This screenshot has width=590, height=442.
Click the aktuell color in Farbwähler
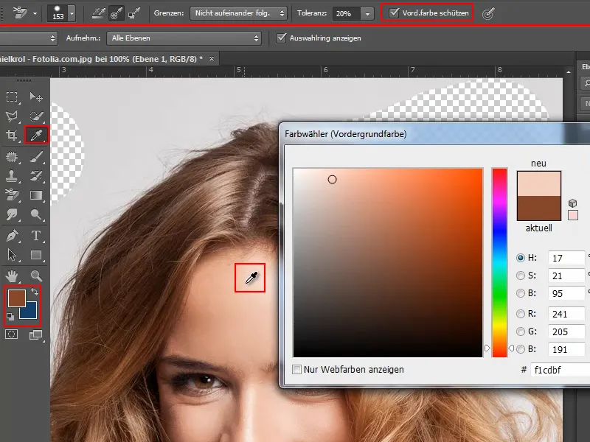[x=539, y=208]
